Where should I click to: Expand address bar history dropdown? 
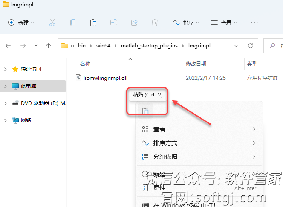click(x=236, y=46)
